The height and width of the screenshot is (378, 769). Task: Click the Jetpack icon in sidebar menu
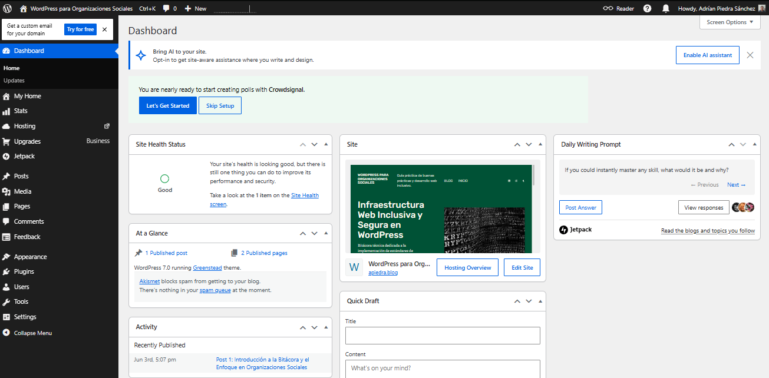[6, 156]
